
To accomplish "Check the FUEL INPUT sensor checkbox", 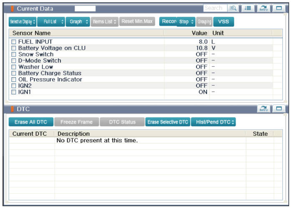I will click(14, 42).
